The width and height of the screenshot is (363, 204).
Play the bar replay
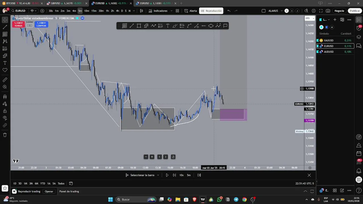point(167,175)
